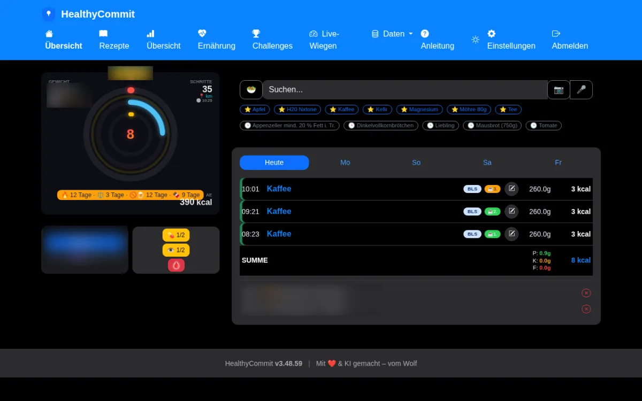
Task: Select the Kaffee favorite chip
Action: tap(342, 110)
